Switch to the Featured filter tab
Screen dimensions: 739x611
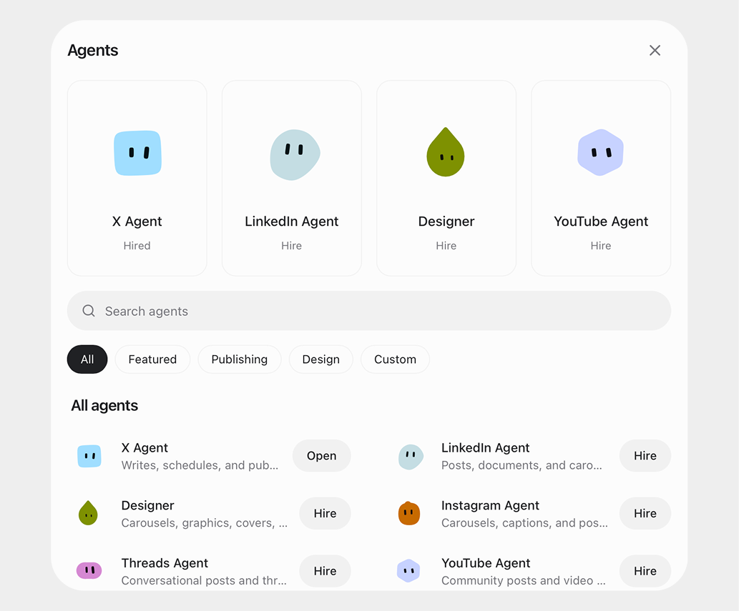pos(152,359)
